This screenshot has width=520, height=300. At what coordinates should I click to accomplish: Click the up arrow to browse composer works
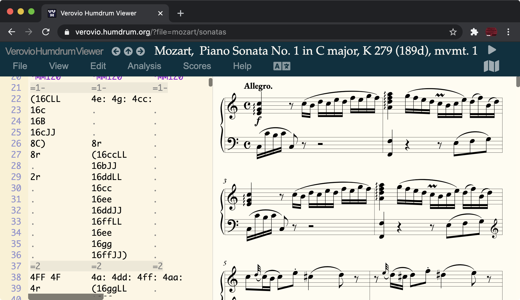pyautogui.click(x=128, y=52)
